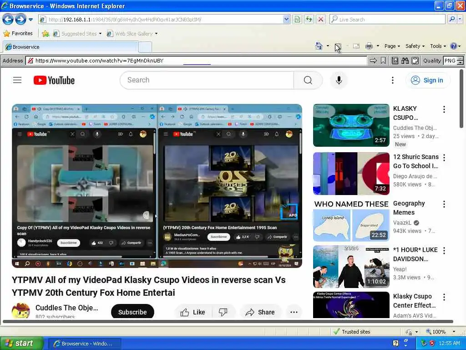
Task: Open a new tab with the blank tab button
Action: click(x=145, y=47)
